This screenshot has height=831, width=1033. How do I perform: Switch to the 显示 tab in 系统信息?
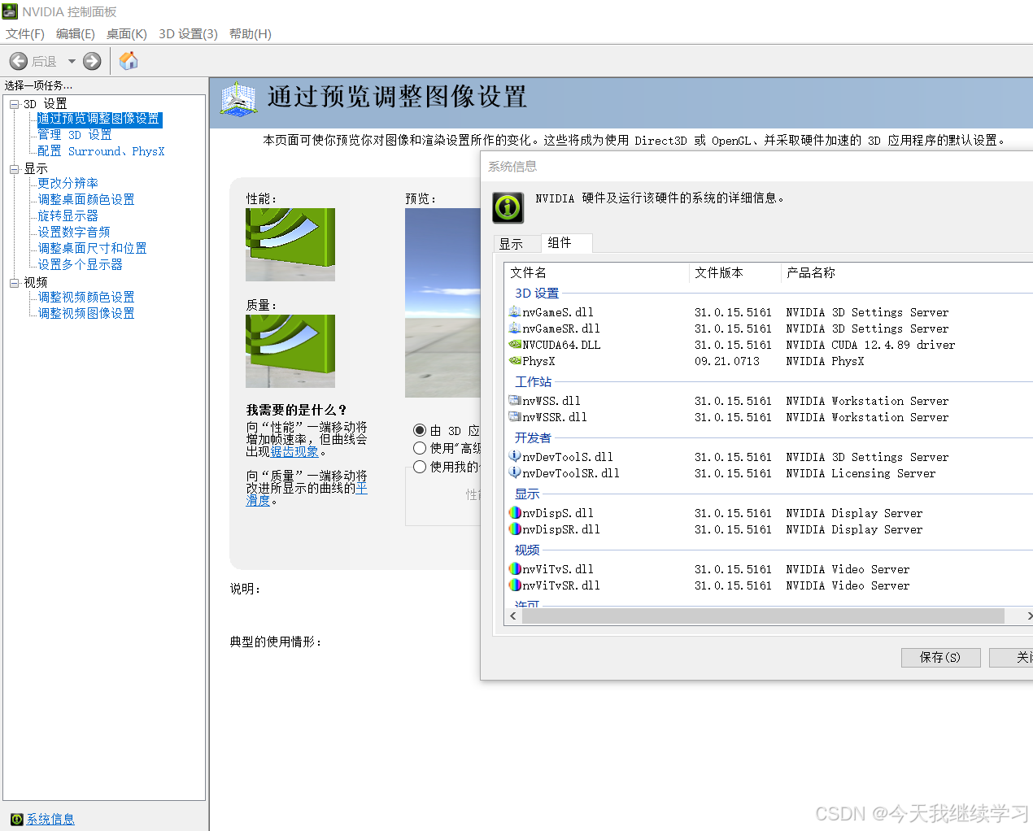tap(517, 244)
